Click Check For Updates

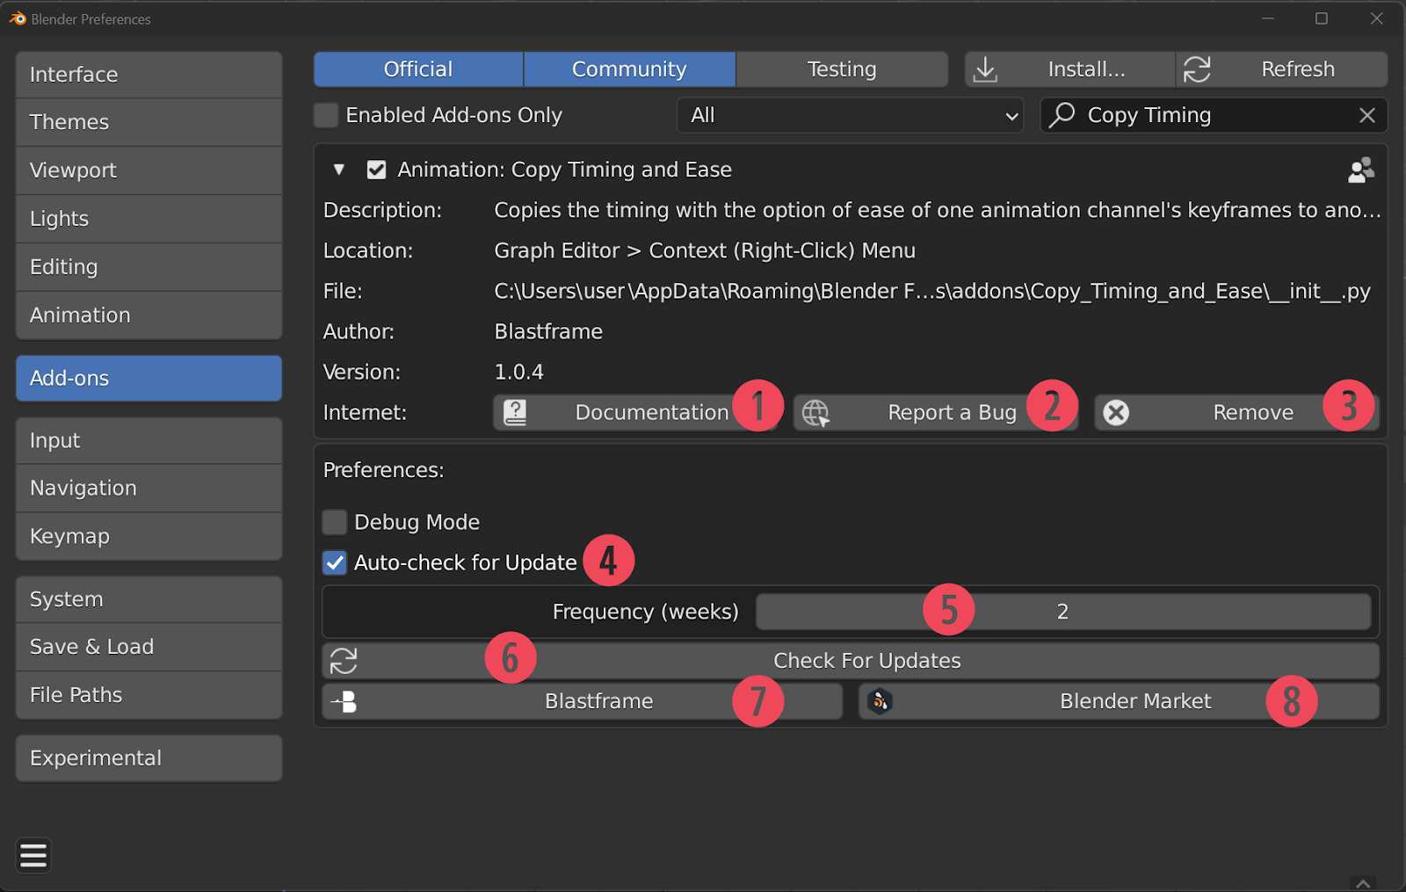[x=851, y=661]
